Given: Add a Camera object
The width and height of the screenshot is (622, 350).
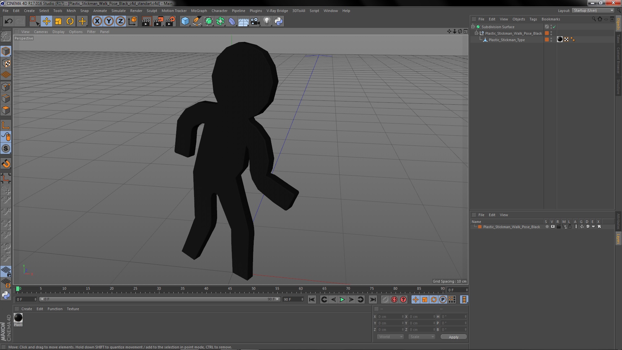Looking at the screenshot, I should point(255,21).
